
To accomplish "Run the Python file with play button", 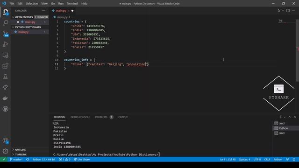I will click(x=279, y=11).
